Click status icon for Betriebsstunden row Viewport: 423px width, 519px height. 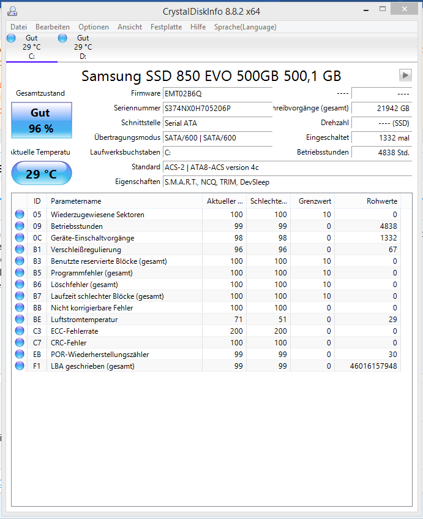(x=20, y=226)
